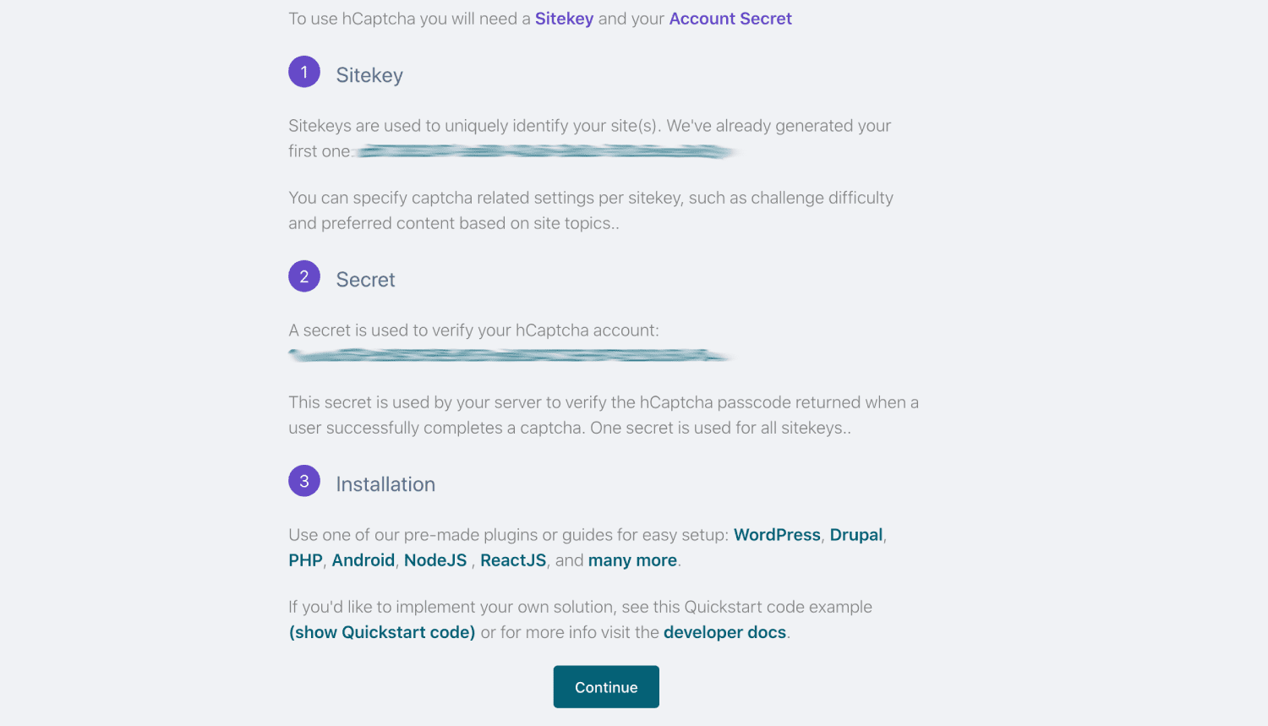Expand the Quickstart code example
1268x726 pixels.
382,632
